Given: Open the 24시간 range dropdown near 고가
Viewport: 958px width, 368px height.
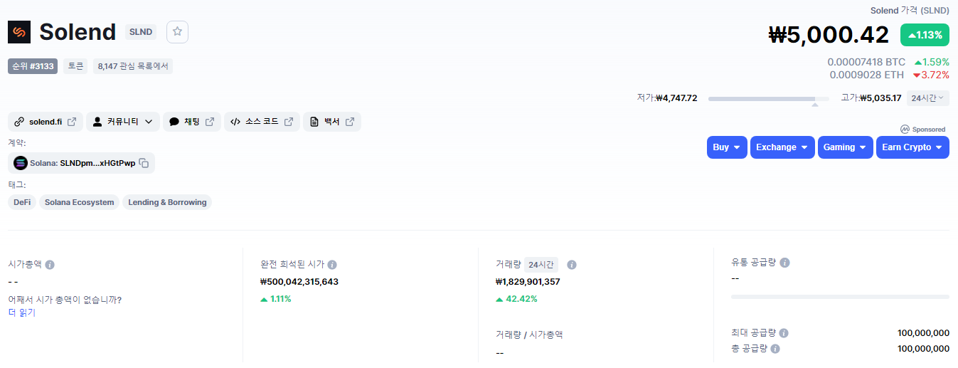Looking at the screenshot, I should click(x=927, y=98).
